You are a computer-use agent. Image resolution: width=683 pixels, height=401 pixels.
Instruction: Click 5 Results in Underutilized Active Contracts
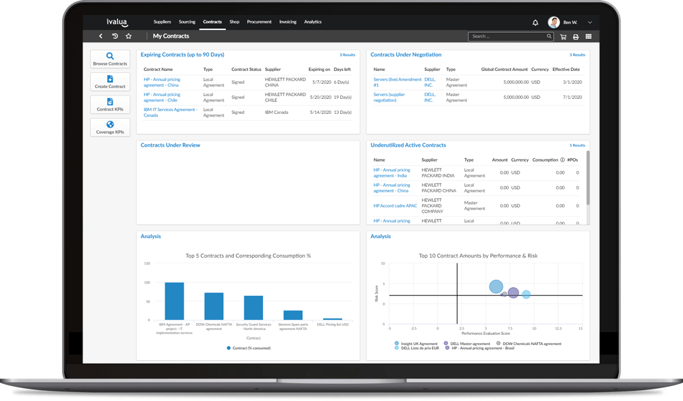(x=577, y=145)
